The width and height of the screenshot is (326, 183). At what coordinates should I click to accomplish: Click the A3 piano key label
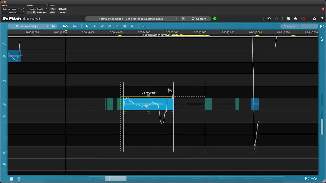pos(5,80)
